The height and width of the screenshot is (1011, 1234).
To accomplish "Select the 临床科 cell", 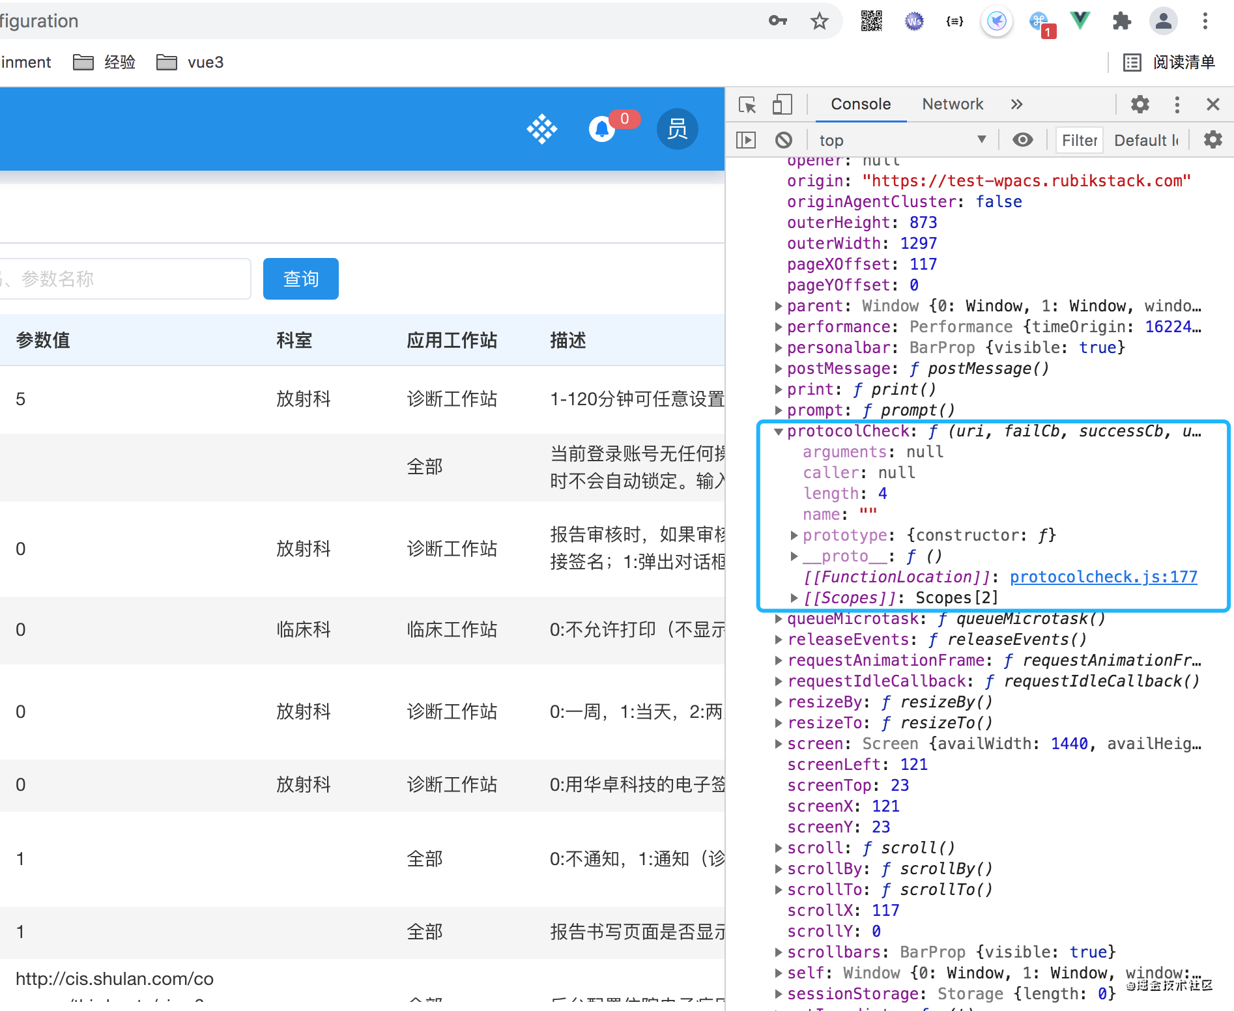I will 304,629.
